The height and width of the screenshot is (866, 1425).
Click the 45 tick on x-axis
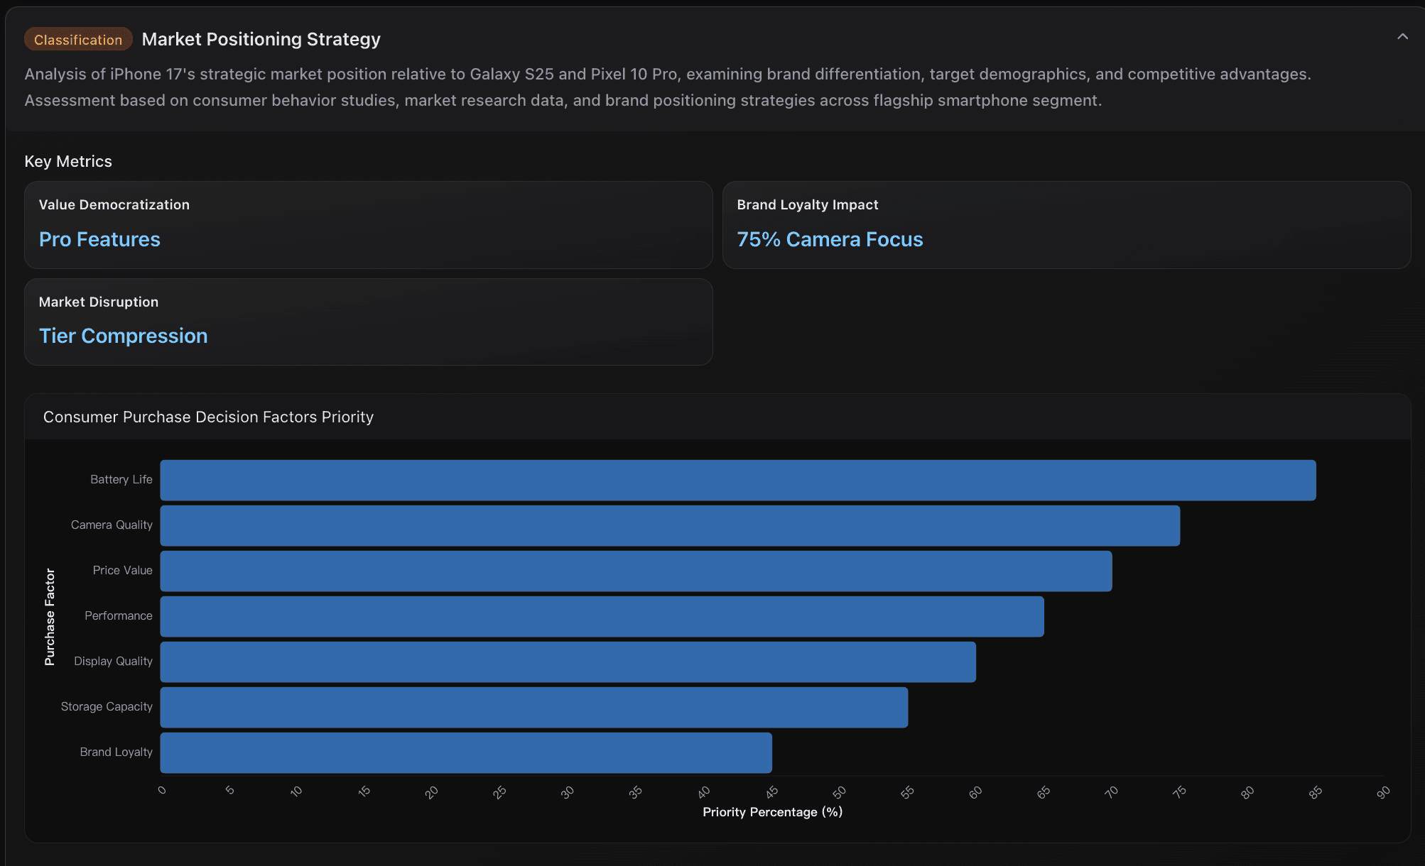click(771, 792)
